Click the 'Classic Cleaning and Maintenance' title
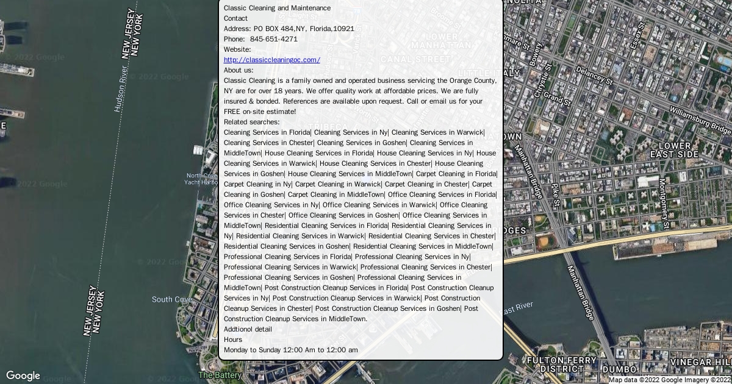Screen dimensions: 732x384 (x=277, y=8)
